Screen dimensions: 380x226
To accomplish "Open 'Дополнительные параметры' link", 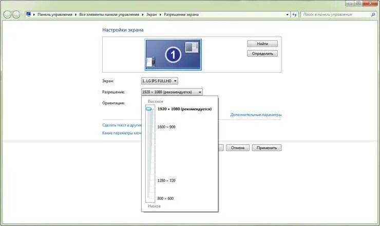I will 256,115.
